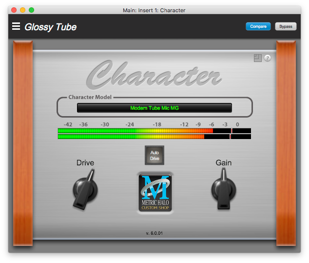Toggle Bypass for the plugin
The height and width of the screenshot is (263, 309).
(286, 26)
